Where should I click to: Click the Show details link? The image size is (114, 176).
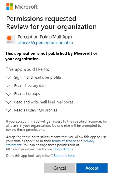[x=63, y=149]
